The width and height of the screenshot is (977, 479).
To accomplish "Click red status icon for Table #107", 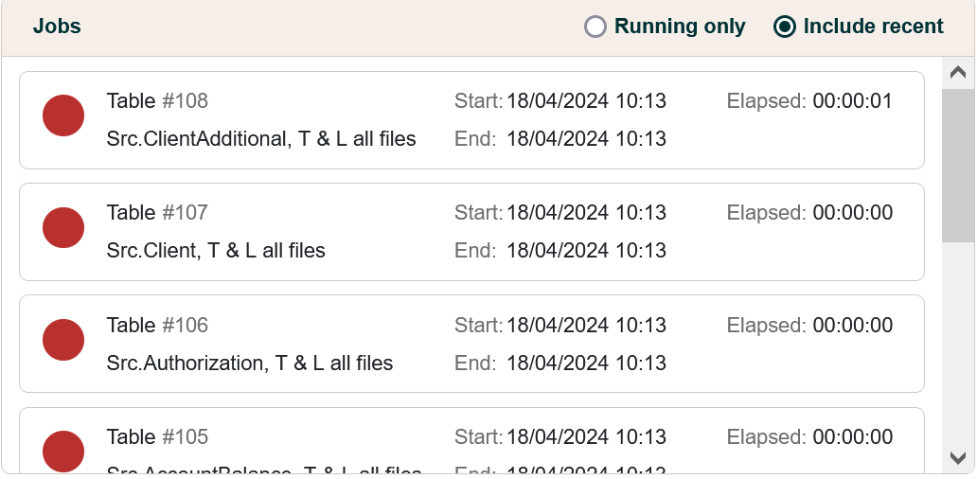I will pos(63,227).
